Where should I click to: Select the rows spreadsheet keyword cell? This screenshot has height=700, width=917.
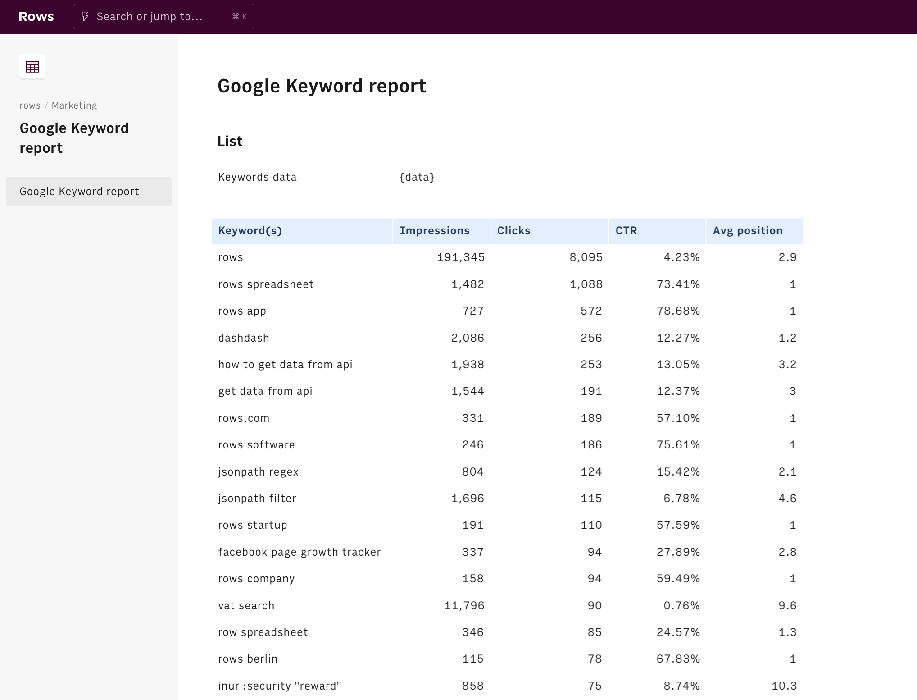point(266,284)
